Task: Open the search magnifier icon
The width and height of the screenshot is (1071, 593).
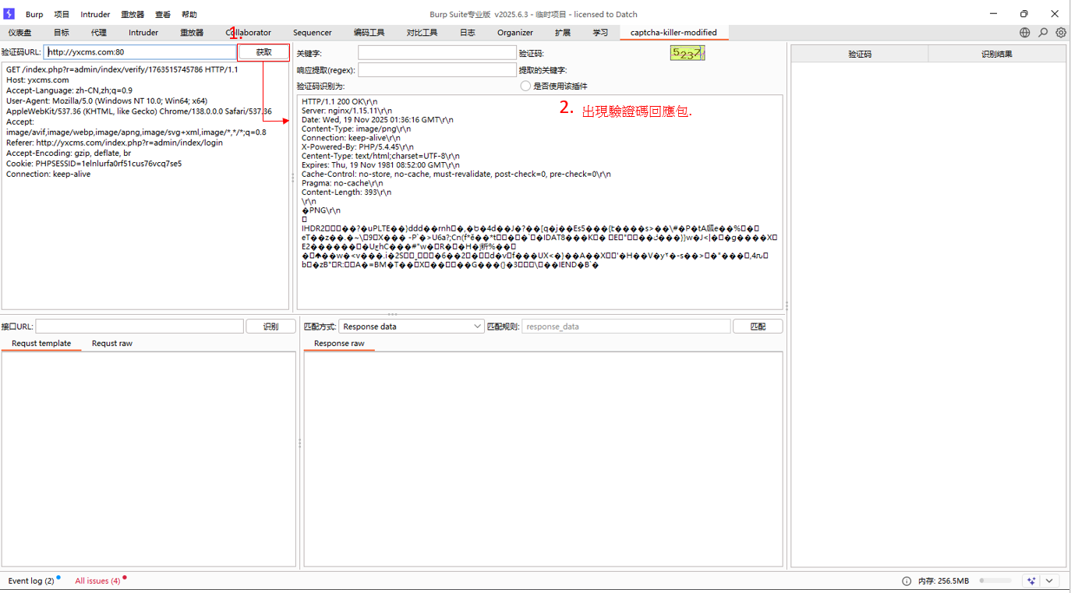Action: [x=1043, y=33]
